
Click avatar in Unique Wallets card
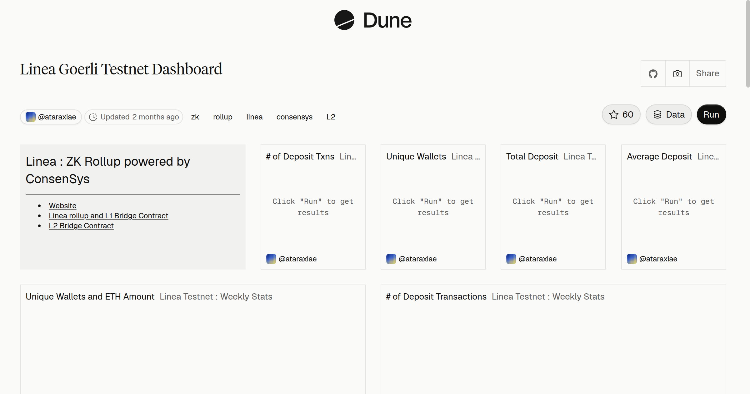[x=391, y=259]
